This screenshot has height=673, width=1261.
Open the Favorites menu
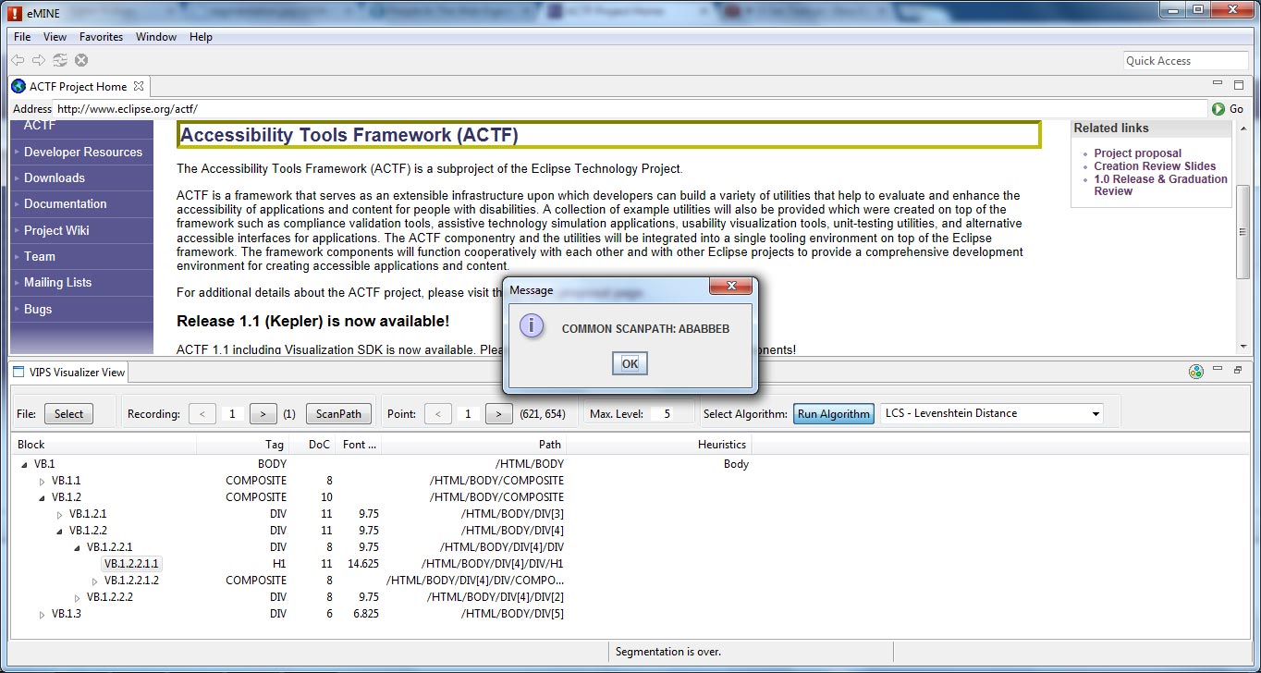click(101, 37)
